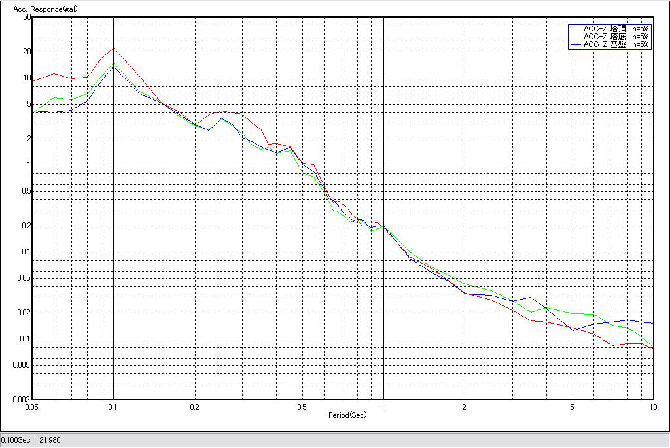
Task: Click the 0.002 label on the response axis
Action: pos(22,399)
